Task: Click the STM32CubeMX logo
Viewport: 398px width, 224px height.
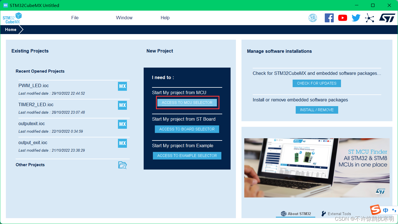Action: click(x=12, y=18)
